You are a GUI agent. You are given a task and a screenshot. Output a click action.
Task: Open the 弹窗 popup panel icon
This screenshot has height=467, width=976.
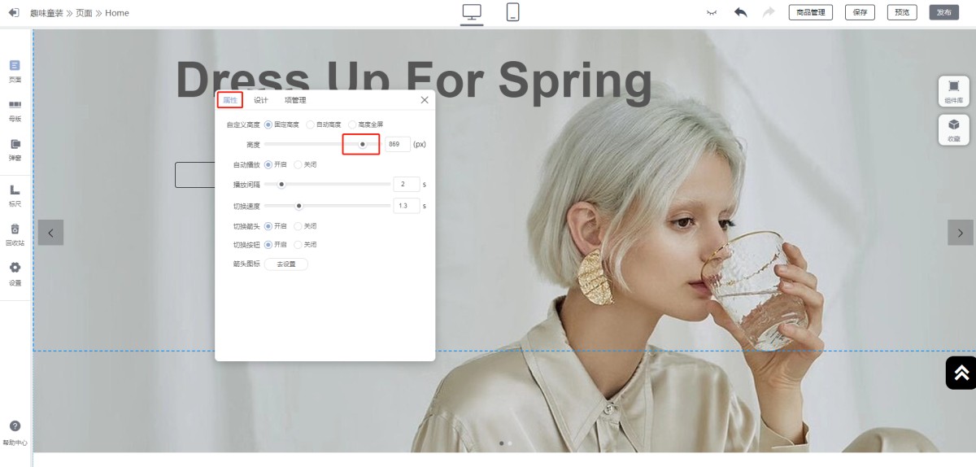click(x=15, y=149)
